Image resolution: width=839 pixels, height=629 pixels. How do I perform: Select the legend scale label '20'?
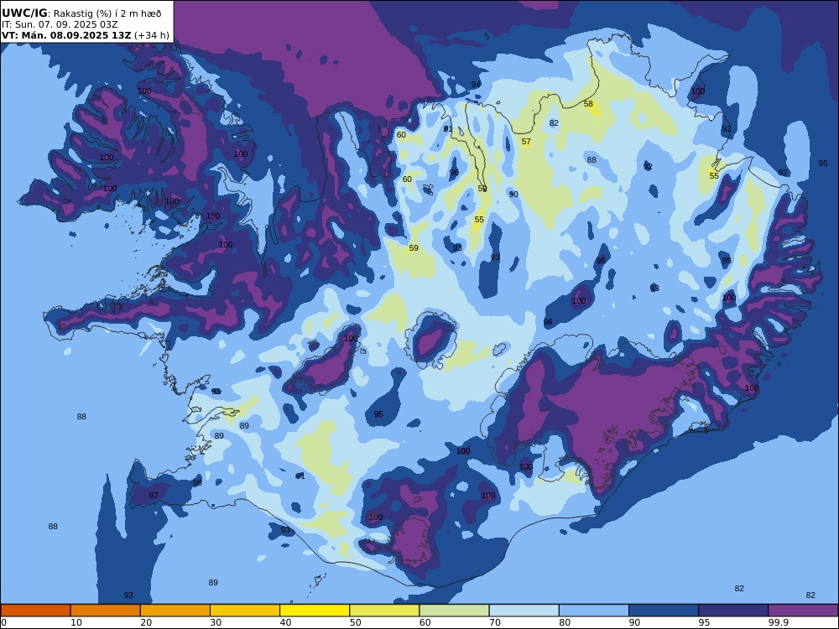coord(146,622)
